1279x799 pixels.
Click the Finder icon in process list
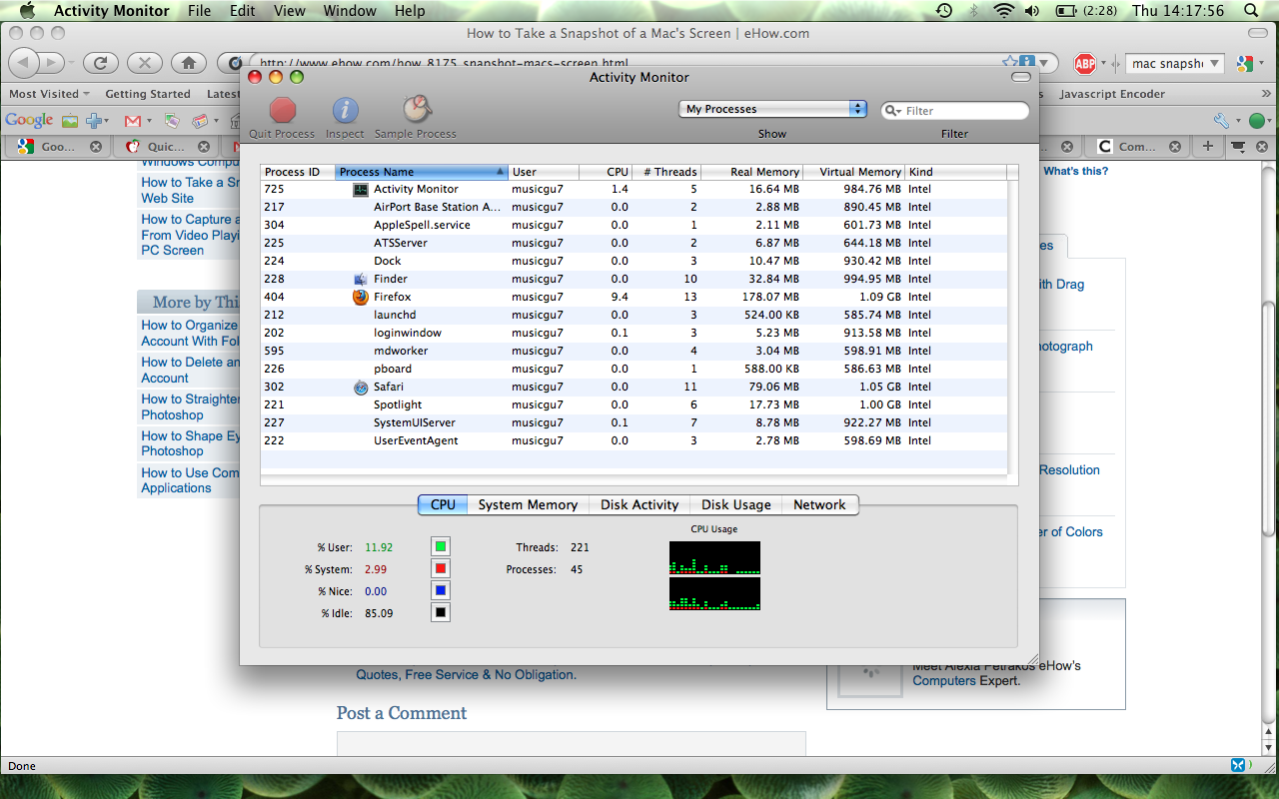click(x=361, y=279)
